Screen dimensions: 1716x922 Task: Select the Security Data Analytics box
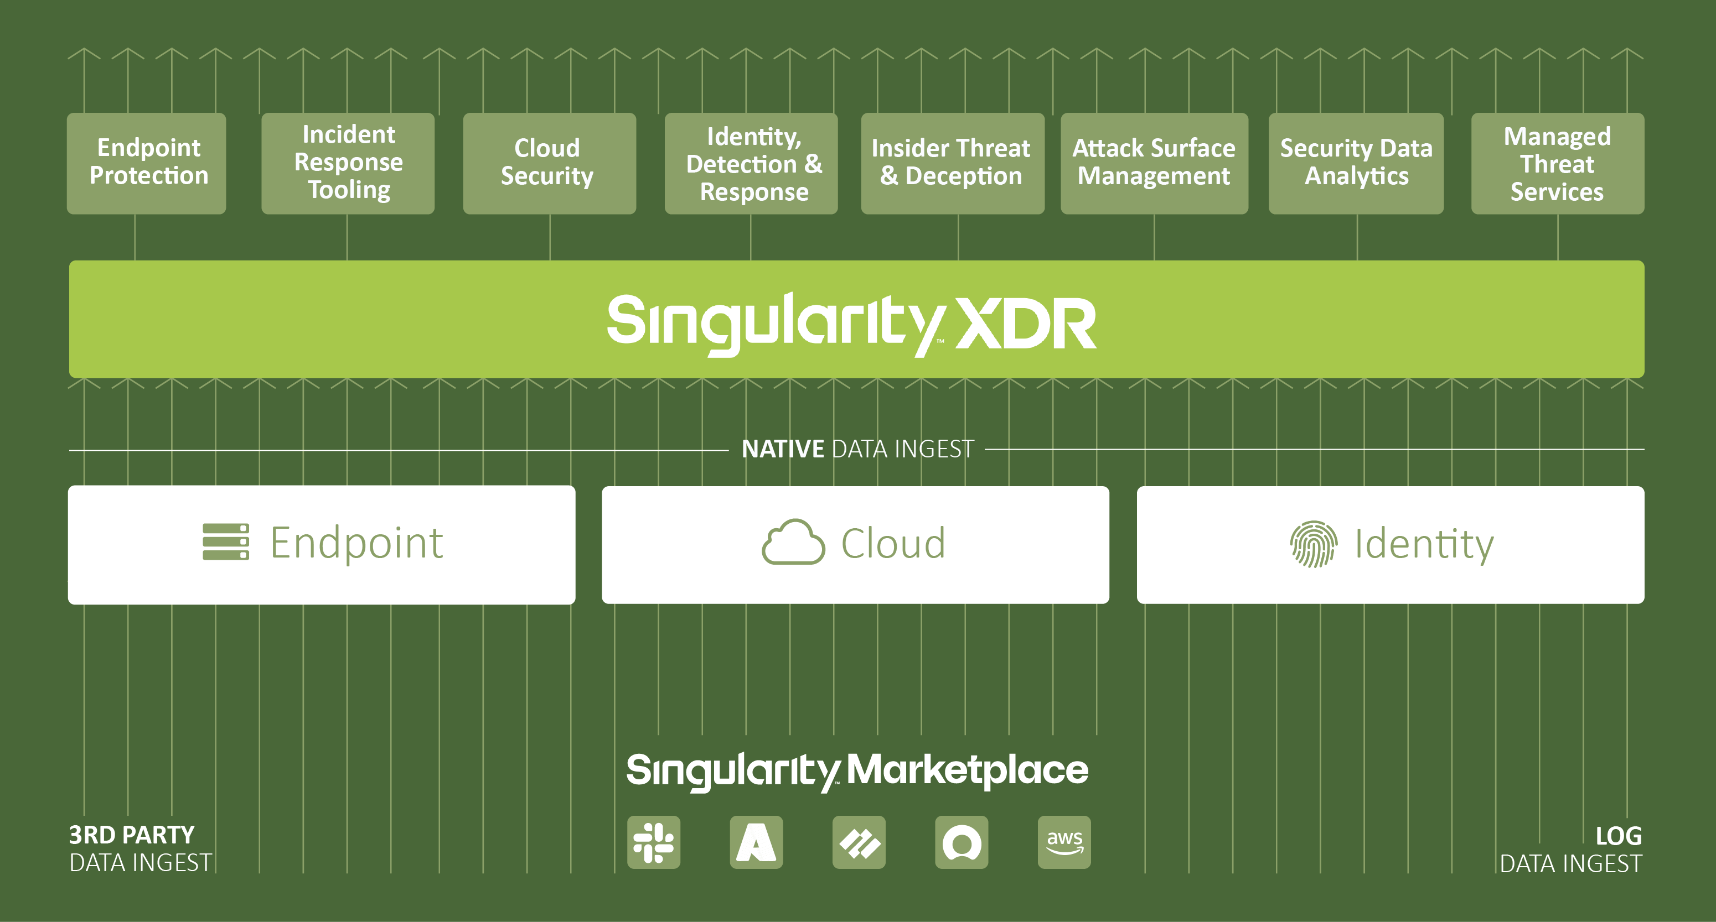1356,163
